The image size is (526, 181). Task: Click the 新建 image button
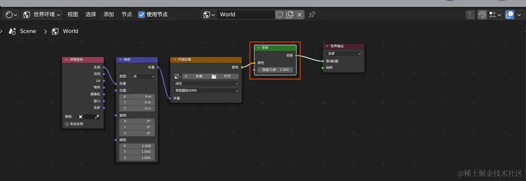tap(196, 76)
